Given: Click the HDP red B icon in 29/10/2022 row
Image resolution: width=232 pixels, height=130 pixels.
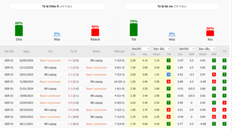Looking at the screenshot, I should point(214,110).
